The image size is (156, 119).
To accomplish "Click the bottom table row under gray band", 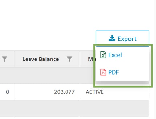I will [x=74, y=118].
